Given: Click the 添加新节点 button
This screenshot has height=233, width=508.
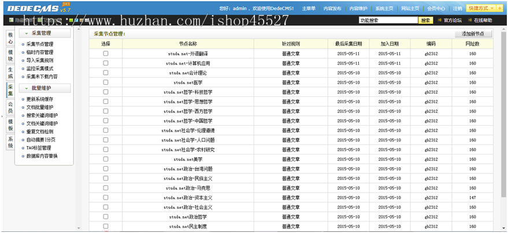Looking at the screenshot, I should coord(473,34).
